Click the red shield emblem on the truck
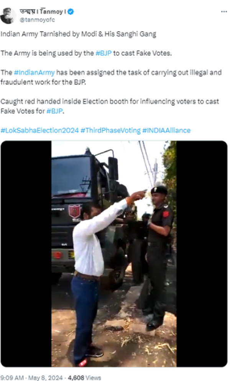 (74, 211)
